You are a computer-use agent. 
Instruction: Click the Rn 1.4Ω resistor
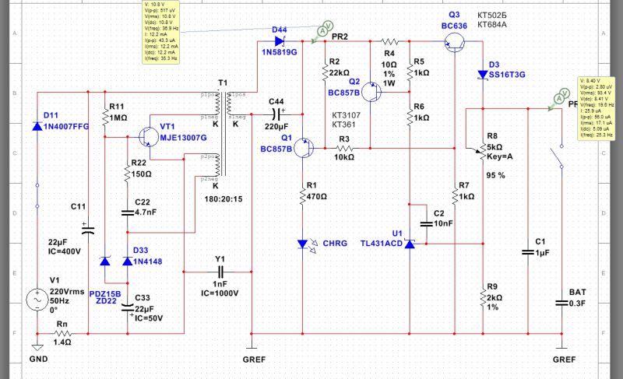[x=63, y=333]
